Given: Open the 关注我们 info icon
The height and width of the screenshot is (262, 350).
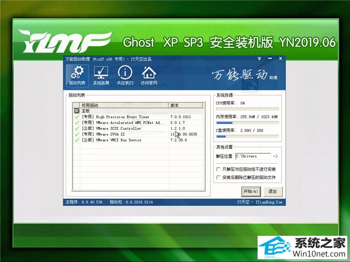Looking at the screenshot, I should point(125,75).
